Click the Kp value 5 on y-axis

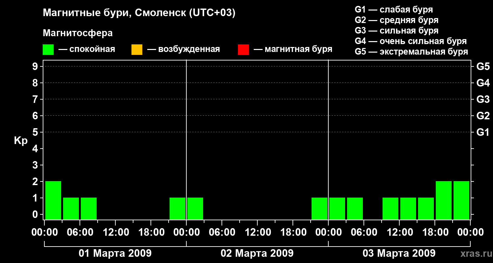35,132
